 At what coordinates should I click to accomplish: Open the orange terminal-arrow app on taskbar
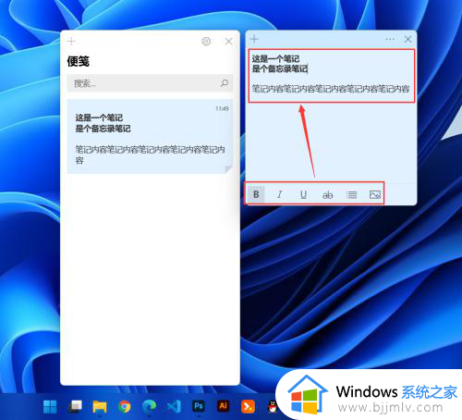tap(248, 406)
